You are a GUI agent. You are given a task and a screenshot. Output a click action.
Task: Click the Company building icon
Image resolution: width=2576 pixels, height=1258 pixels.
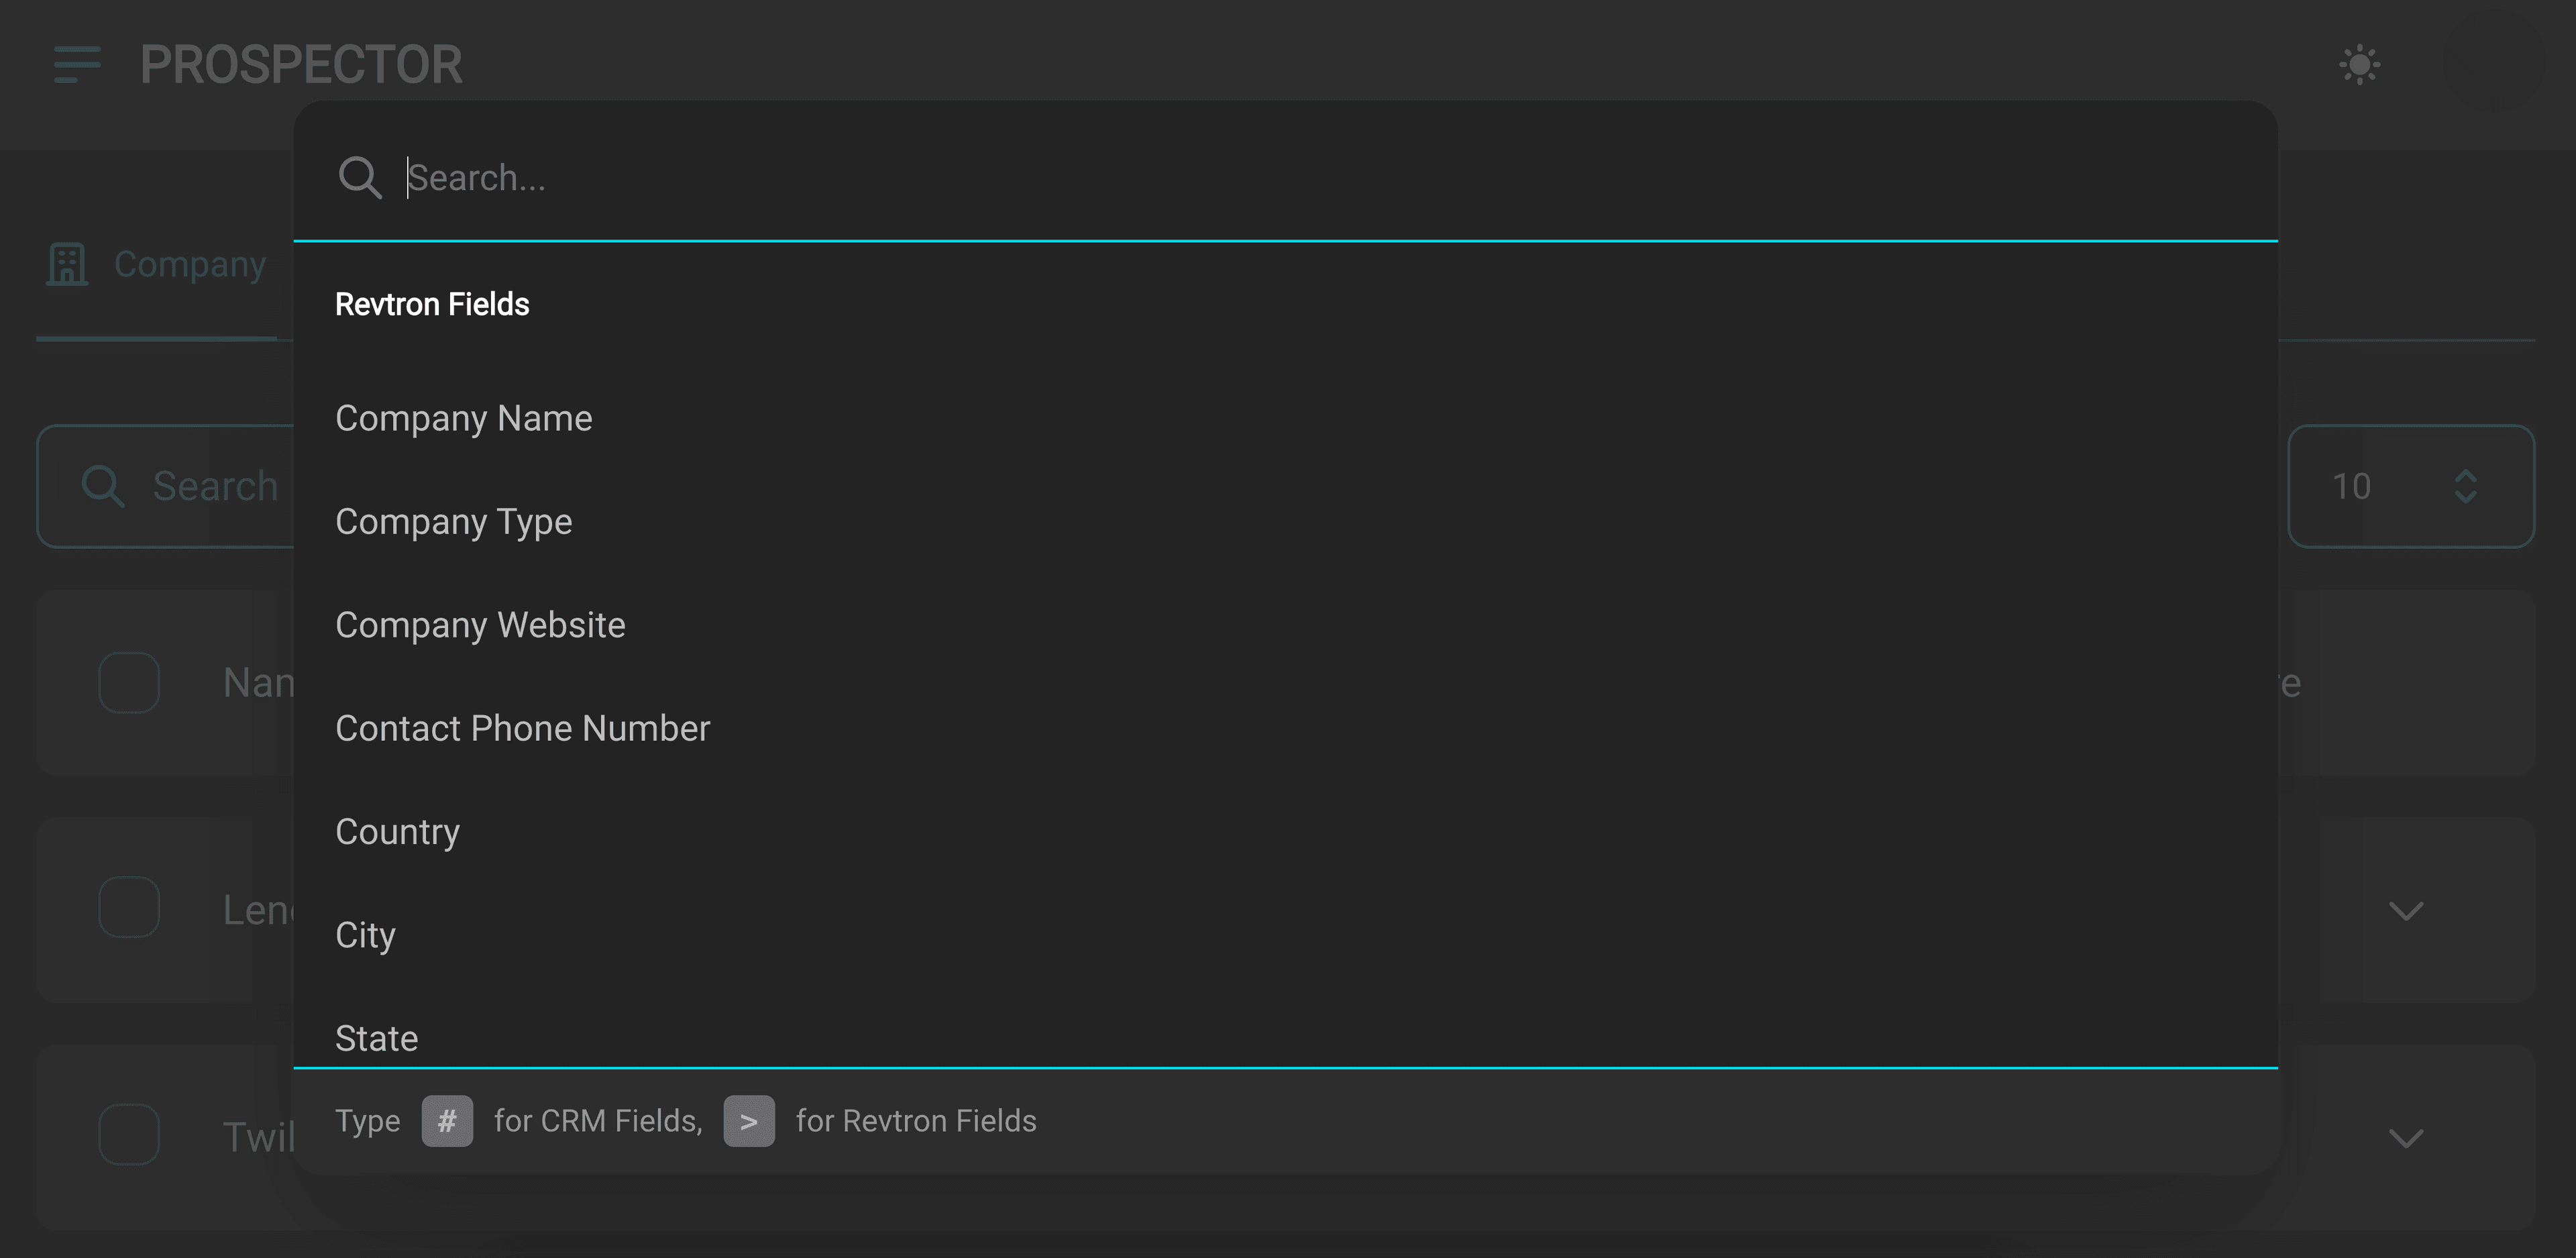pyautogui.click(x=67, y=265)
